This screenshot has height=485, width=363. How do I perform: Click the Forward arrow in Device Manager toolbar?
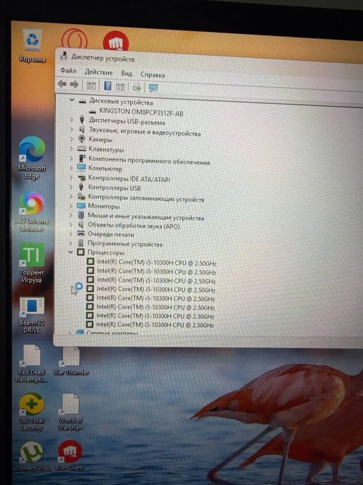coord(75,85)
